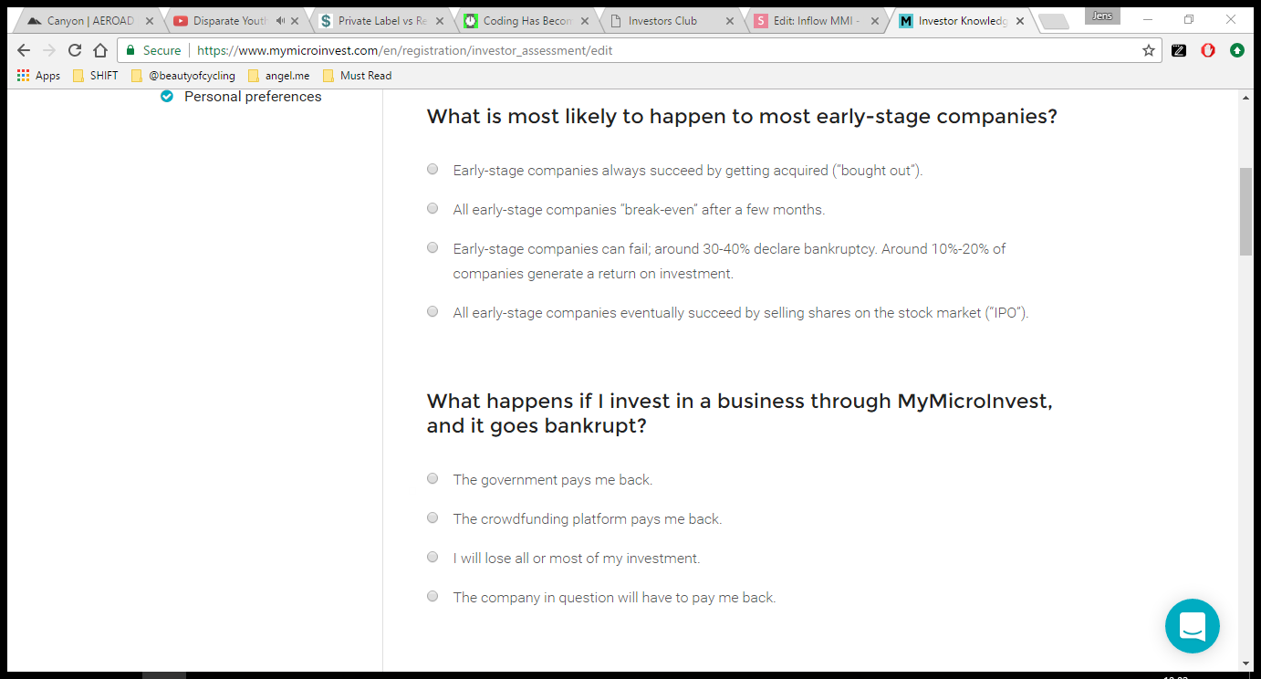The image size is (1261, 679).
Task: Click the Personal preferences checkmark icon
Action: point(167,97)
